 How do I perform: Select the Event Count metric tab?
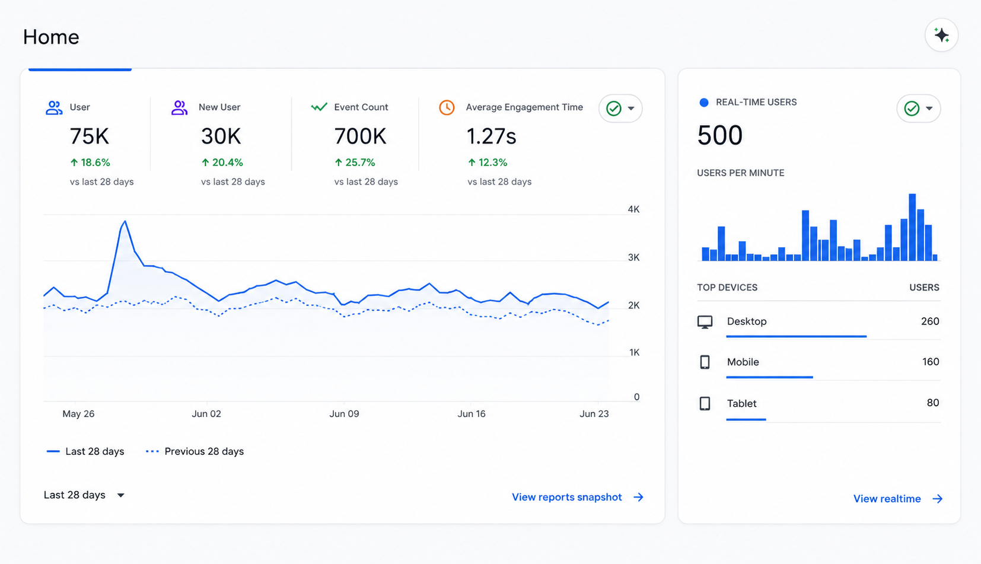[355, 144]
